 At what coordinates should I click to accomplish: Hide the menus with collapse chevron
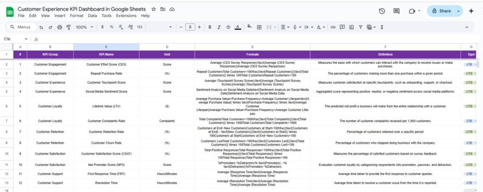466,27
